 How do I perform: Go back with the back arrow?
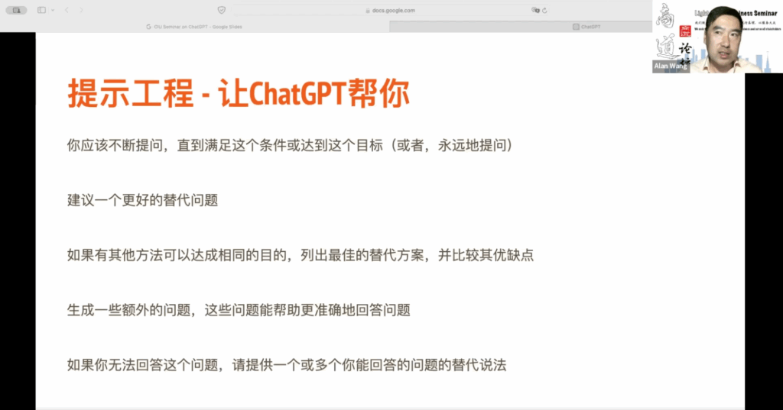tap(67, 10)
